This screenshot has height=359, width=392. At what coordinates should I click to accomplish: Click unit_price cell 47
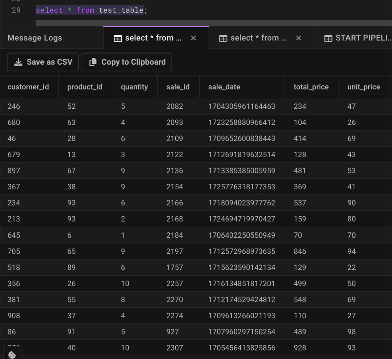(x=351, y=106)
